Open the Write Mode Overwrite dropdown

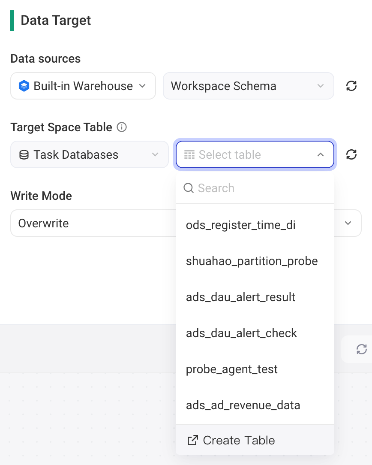[186, 223]
